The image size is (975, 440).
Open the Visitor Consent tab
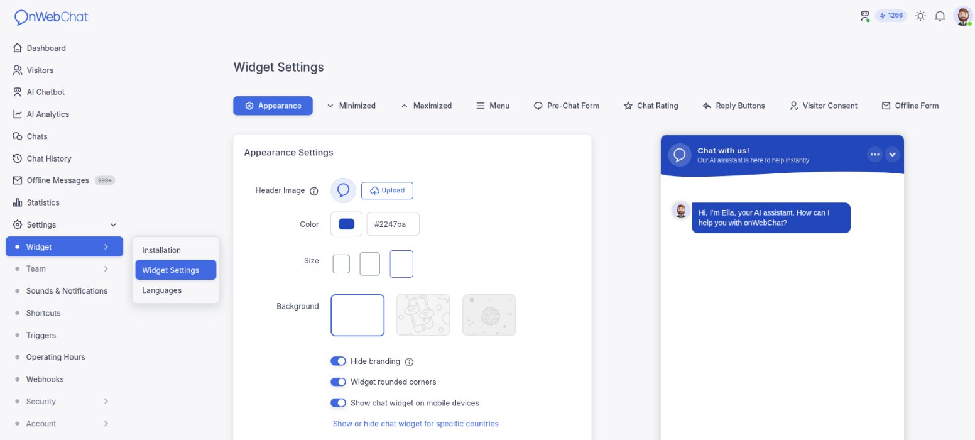pos(823,106)
